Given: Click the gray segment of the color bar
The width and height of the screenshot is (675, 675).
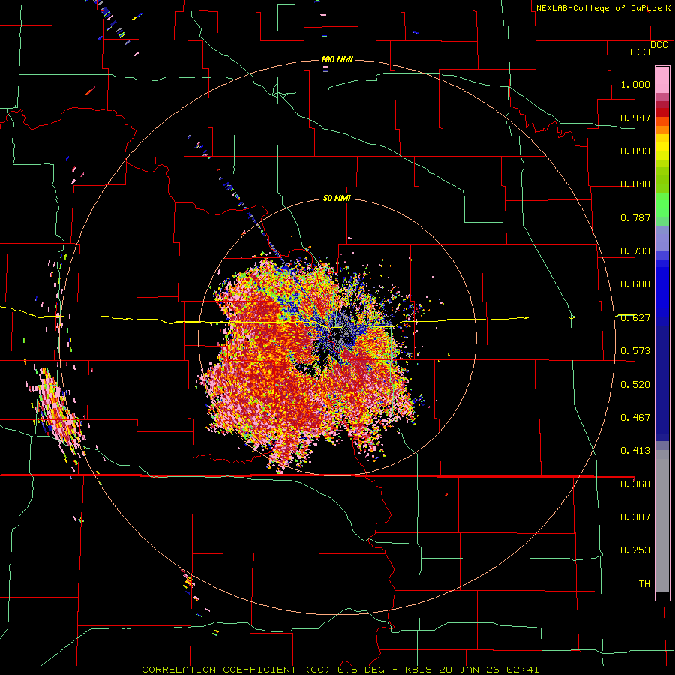Looking at the screenshot, I should click(x=662, y=521).
